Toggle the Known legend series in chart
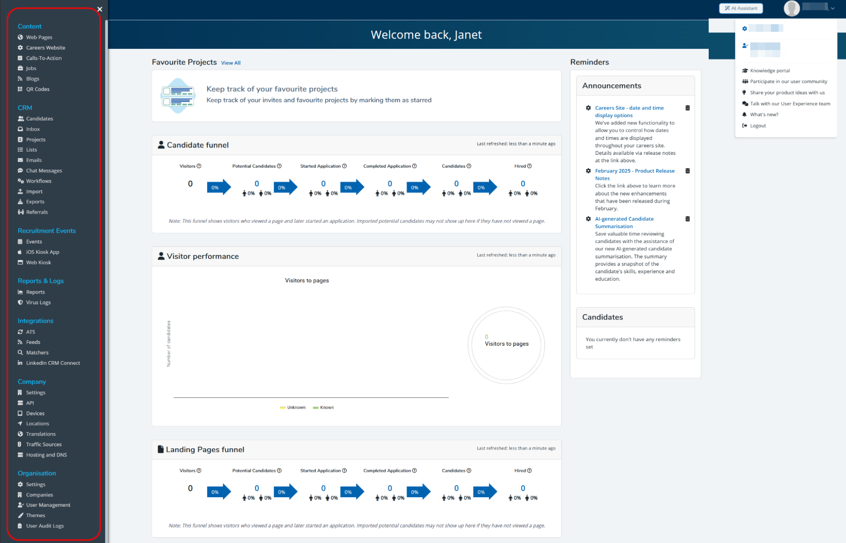 323,408
